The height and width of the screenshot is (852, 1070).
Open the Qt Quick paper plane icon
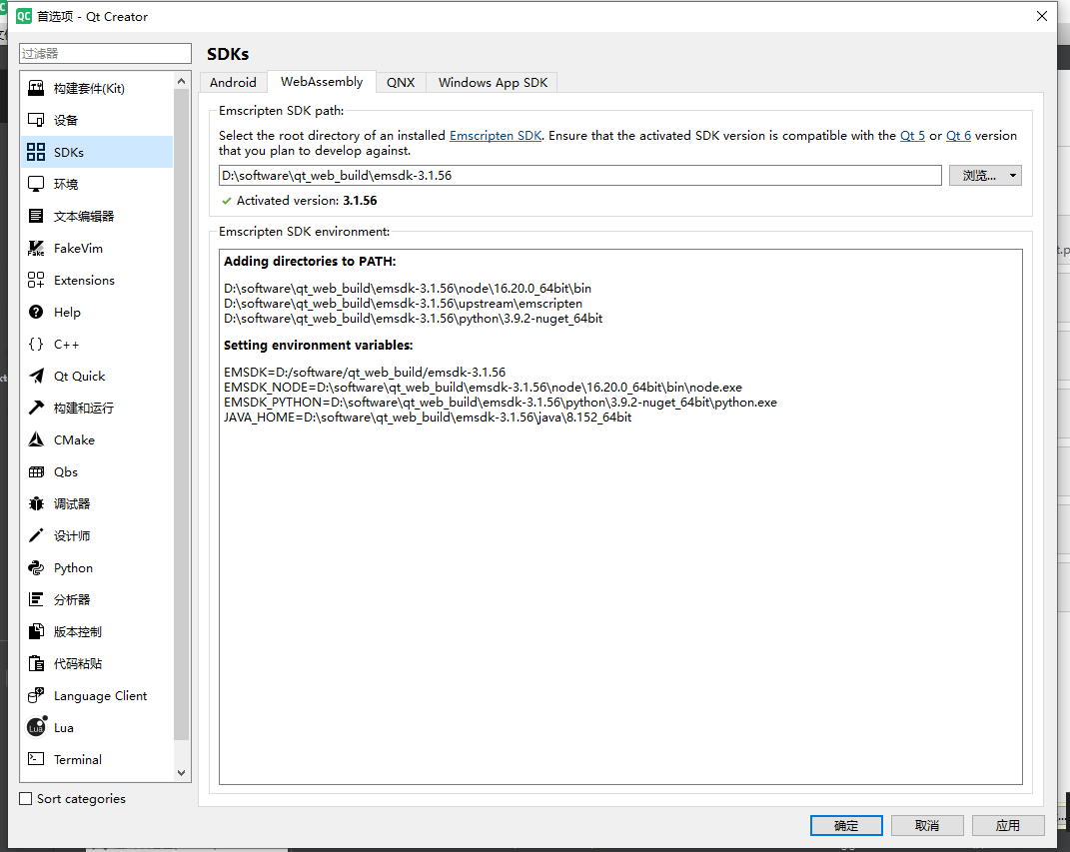point(36,376)
